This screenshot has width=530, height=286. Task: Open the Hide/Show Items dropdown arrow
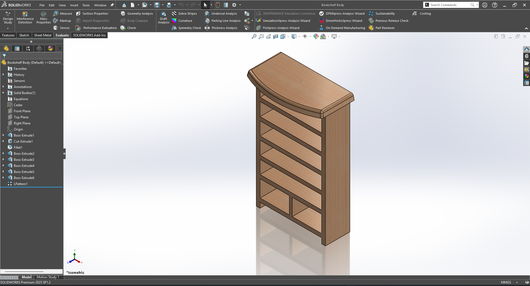click(310, 36)
